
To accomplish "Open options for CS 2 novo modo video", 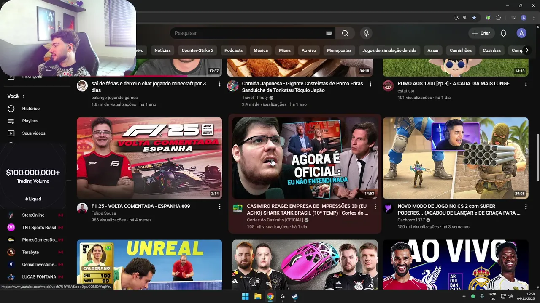I will coord(526,207).
